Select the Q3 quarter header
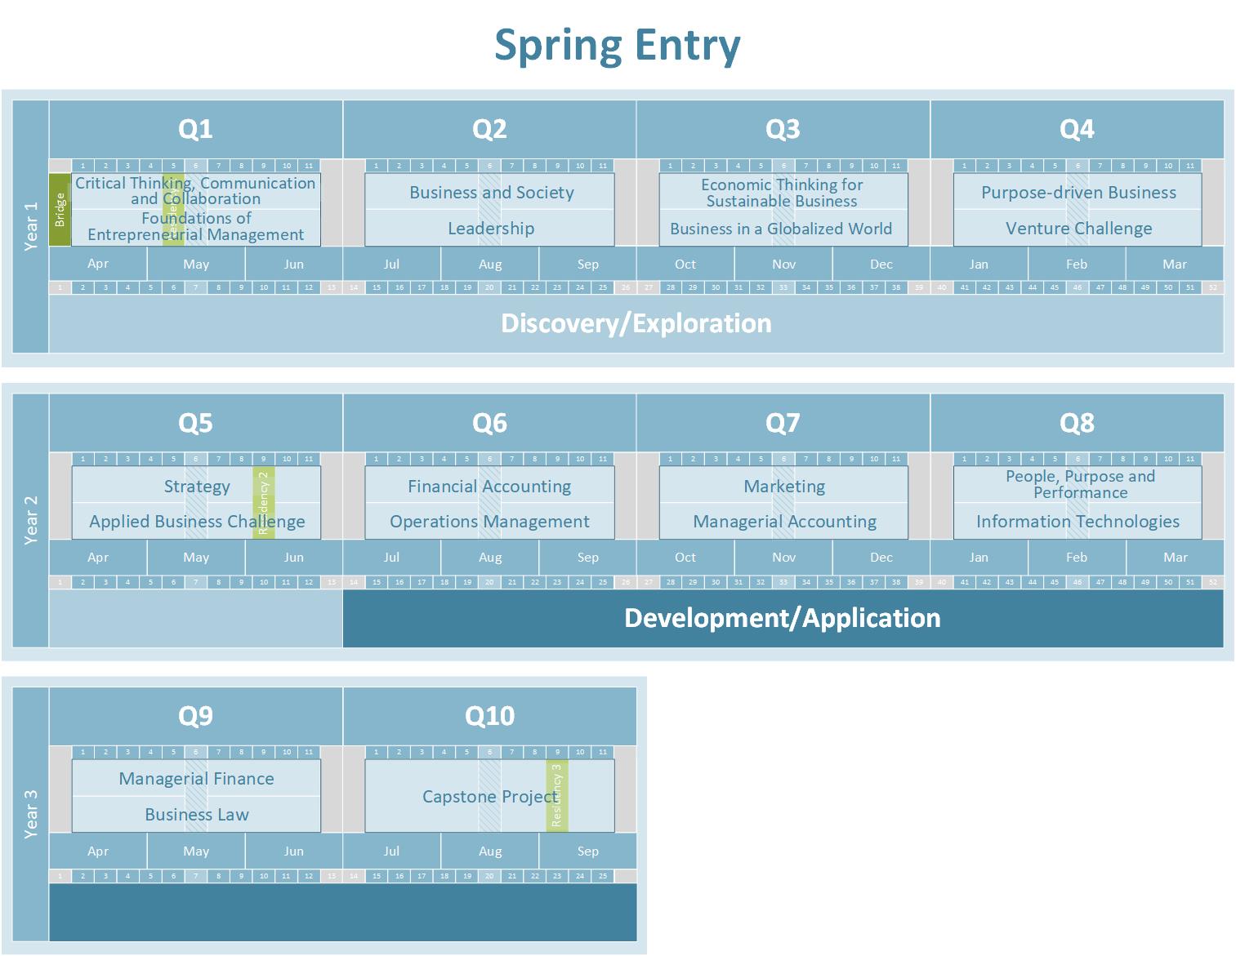Image resolution: width=1236 pixels, height=956 pixels. coord(783,129)
